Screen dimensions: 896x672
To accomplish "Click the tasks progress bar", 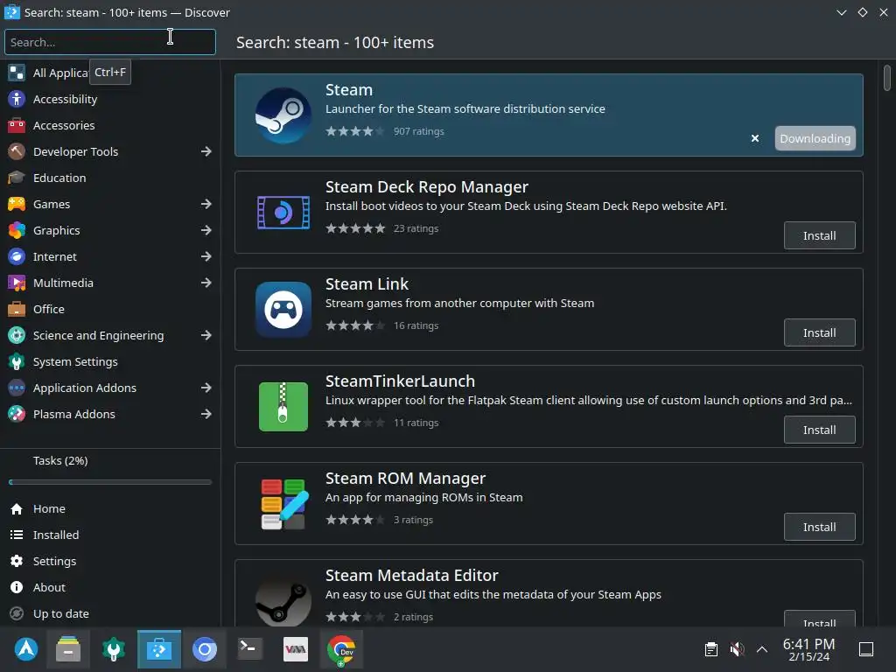I will pyautogui.click(x=110, y=482).
